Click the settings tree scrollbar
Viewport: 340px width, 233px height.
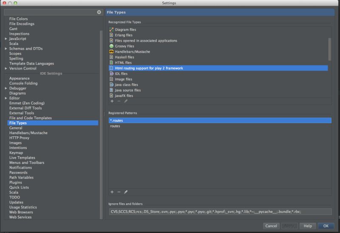101,125
